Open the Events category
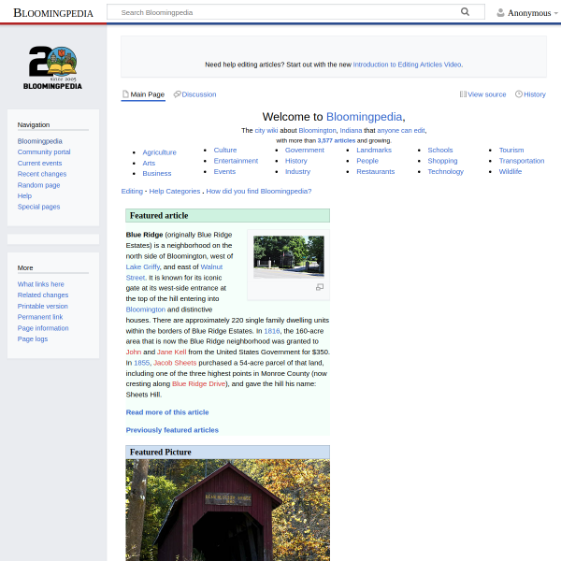This screenshot has height=561, width=561. [x=224, y=172]
